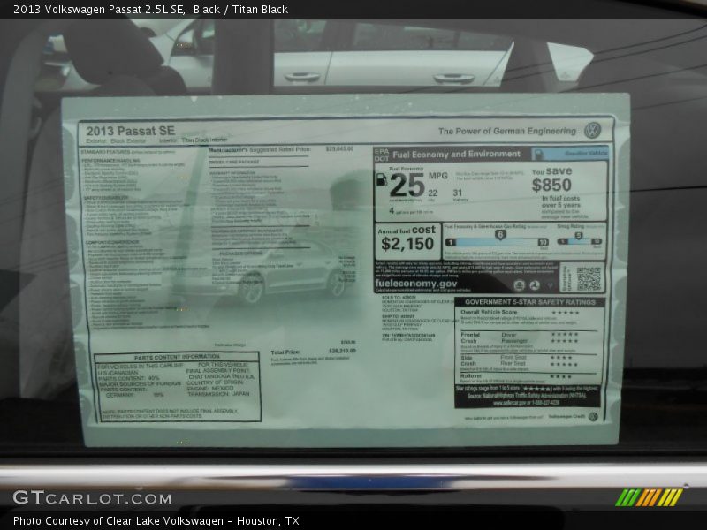Click the EPA DOT badge

tap(382, 155)
